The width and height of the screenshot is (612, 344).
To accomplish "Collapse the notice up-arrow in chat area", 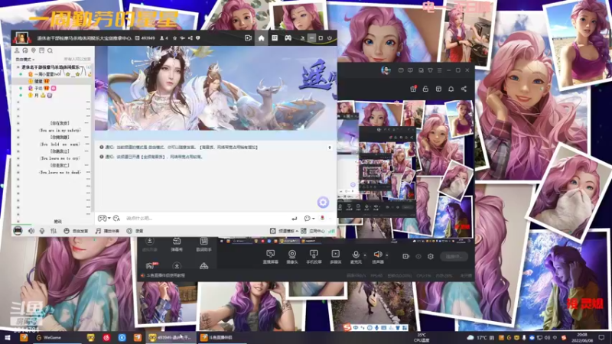I will [x=330, y=148].
